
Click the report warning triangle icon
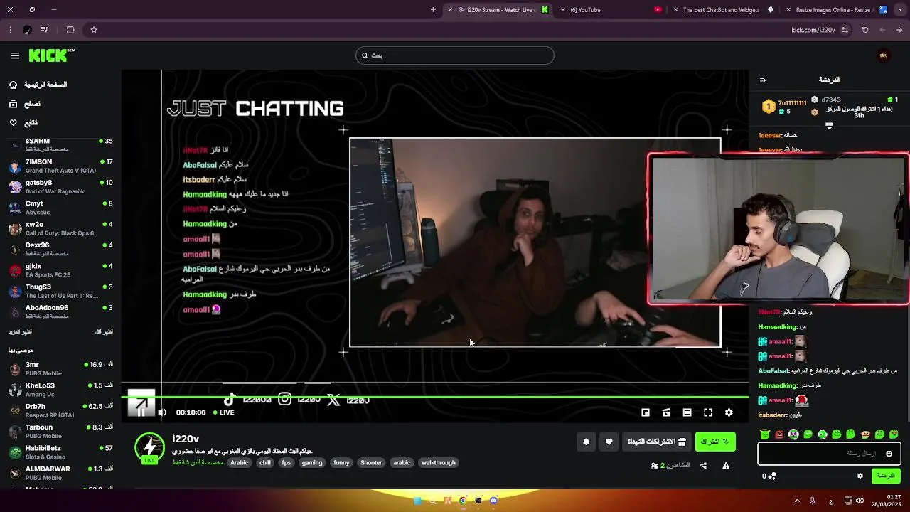tap(726, 466)
